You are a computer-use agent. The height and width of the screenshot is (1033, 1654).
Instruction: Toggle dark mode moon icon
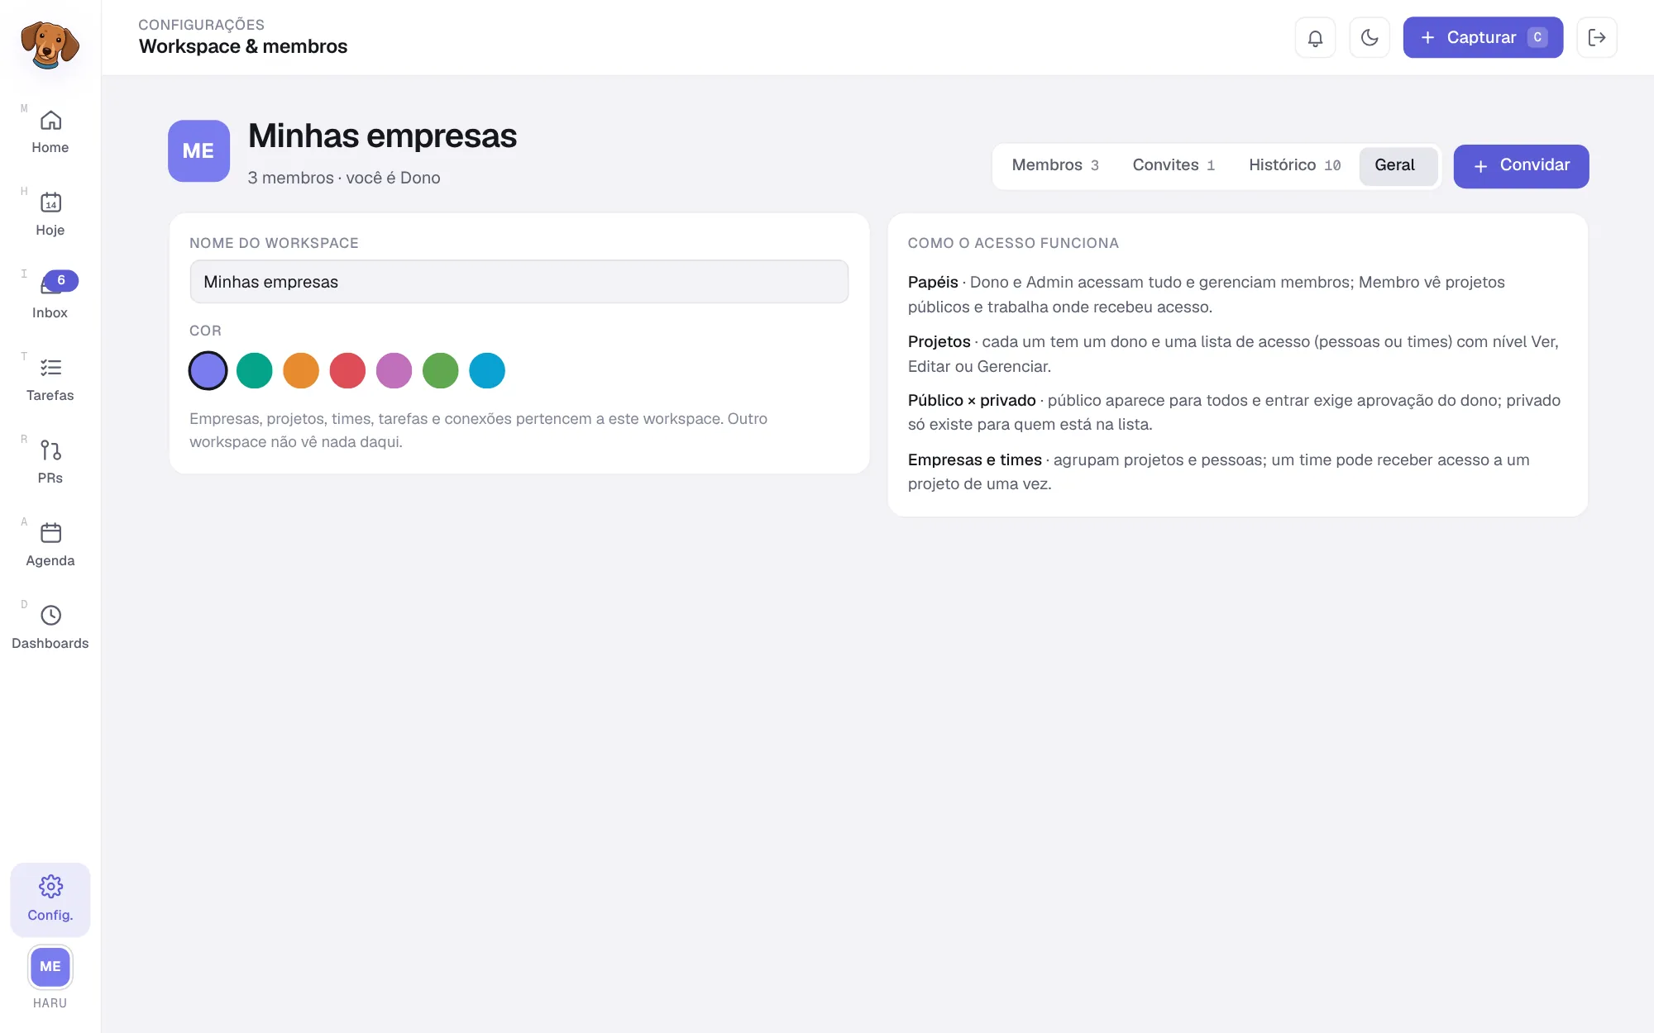pos(1370,37)
